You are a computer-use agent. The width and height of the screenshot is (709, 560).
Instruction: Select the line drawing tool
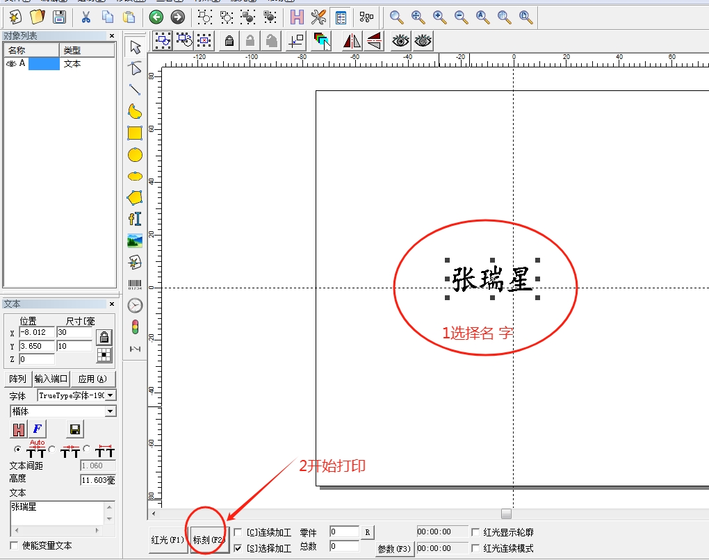click(135, 90)
